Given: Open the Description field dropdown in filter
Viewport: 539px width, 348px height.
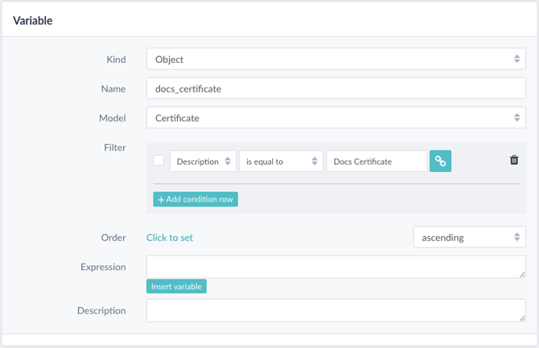Looking at the screenshot, I should click(203, 162).
